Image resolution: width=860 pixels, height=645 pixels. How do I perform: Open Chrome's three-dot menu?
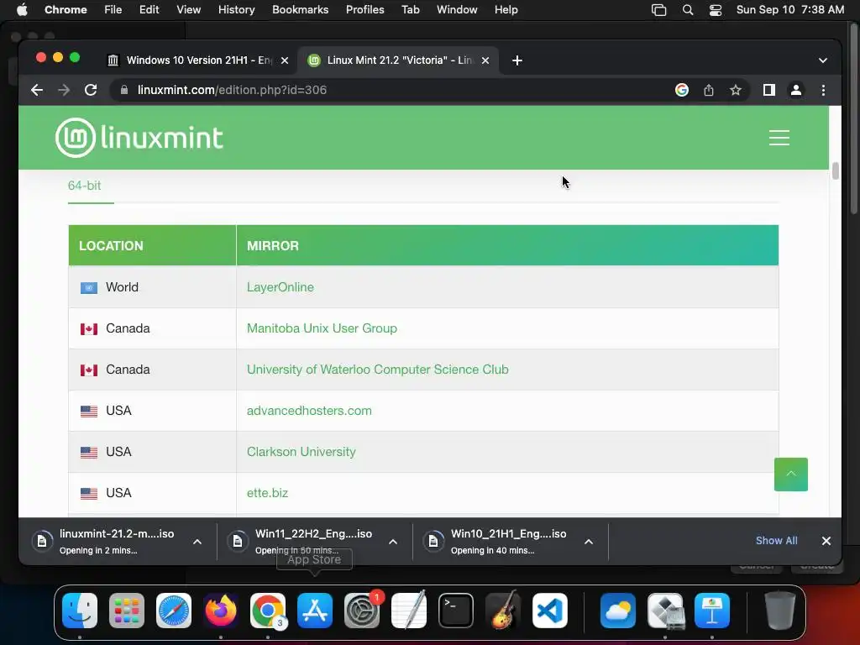coord(823,90)
